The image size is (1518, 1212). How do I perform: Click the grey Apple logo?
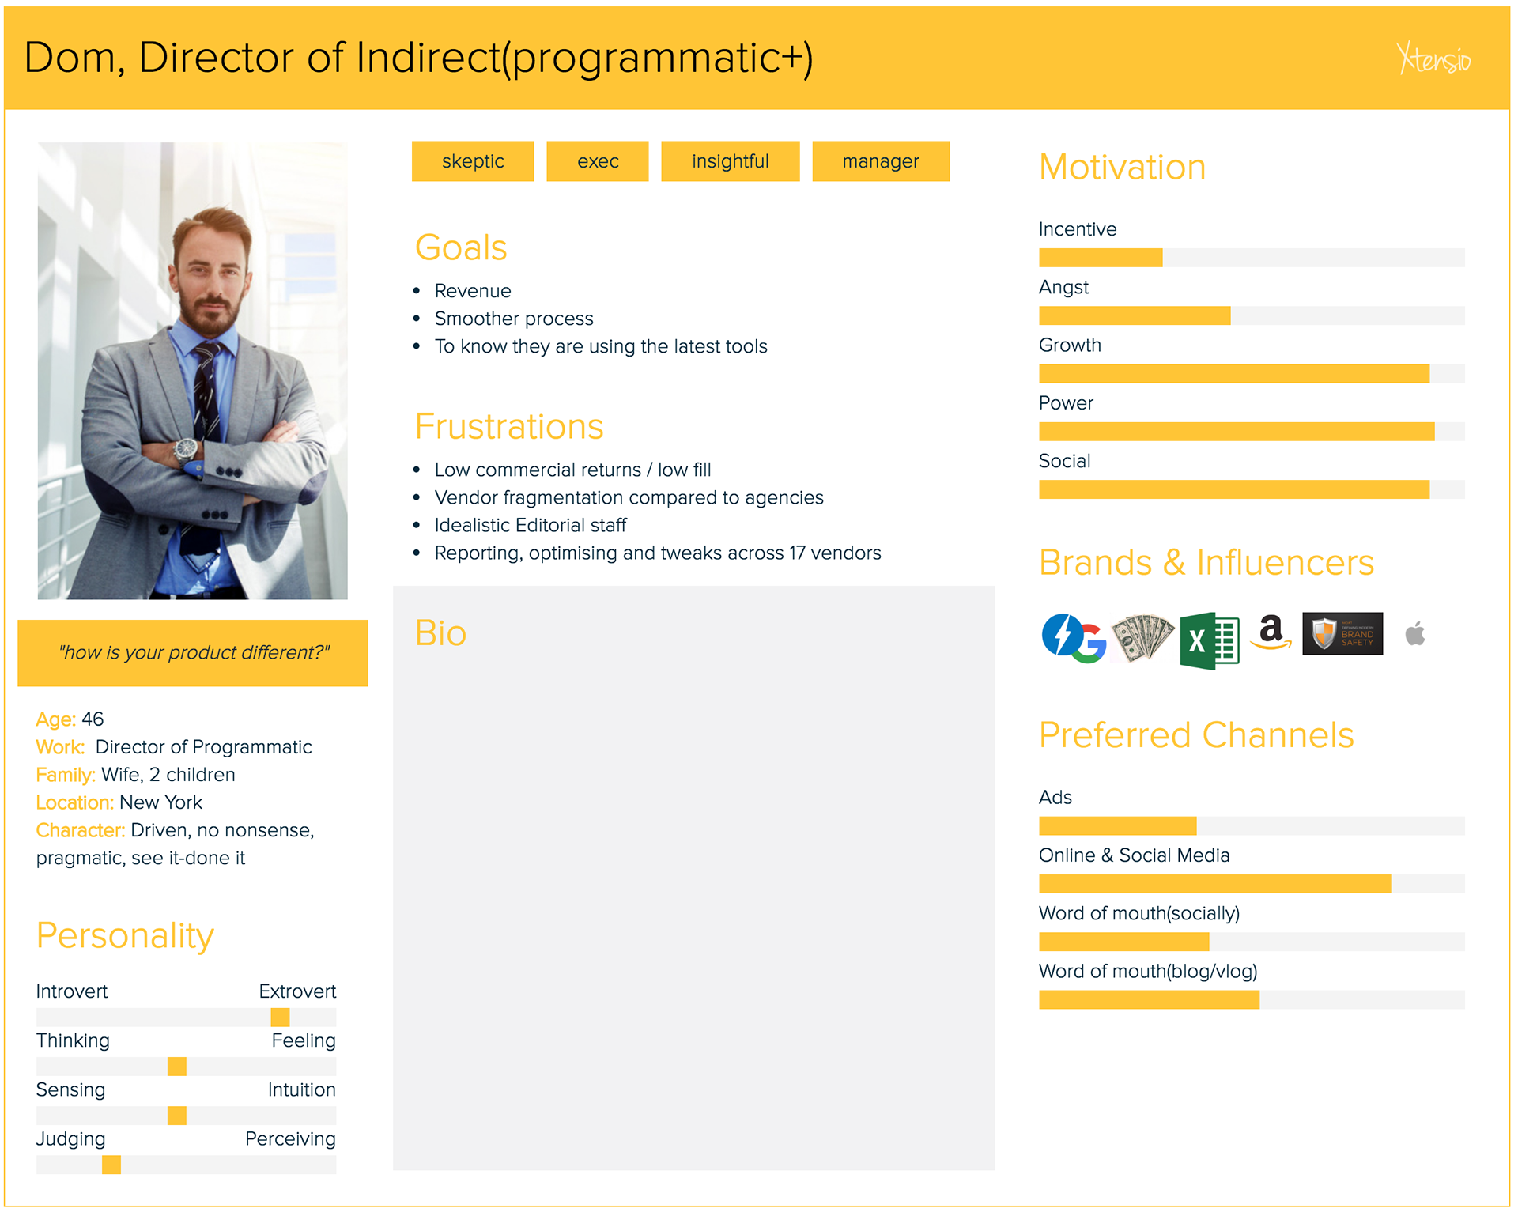click(1415, 633)
